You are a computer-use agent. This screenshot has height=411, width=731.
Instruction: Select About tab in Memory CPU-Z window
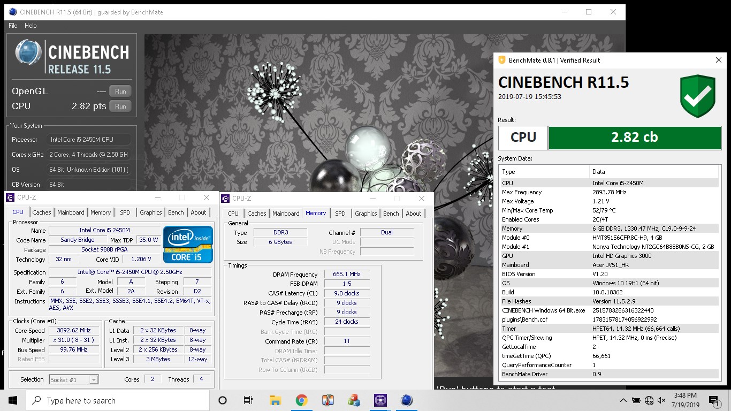(x=414, y=214)
